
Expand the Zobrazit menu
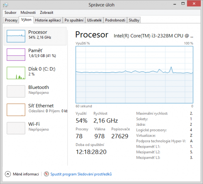pos(46,13)
